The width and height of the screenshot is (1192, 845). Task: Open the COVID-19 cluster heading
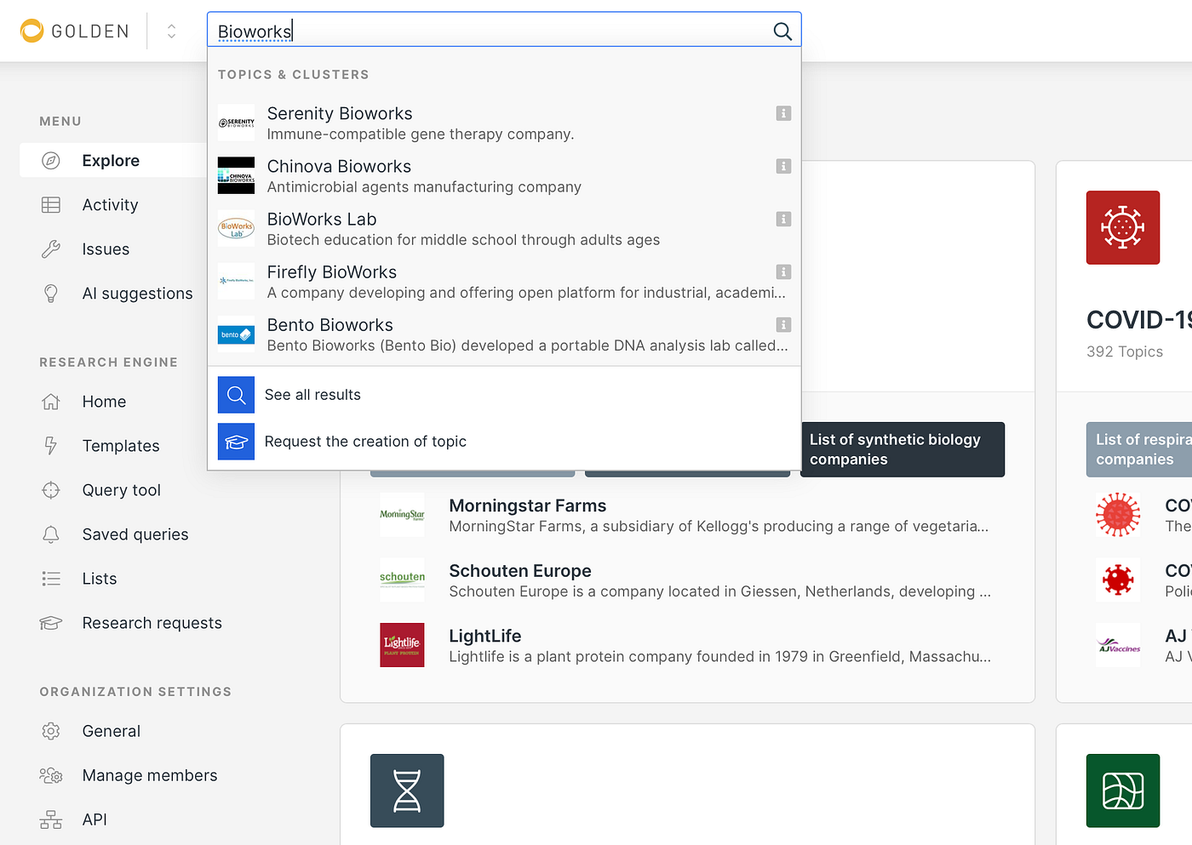click(1139, 320)
